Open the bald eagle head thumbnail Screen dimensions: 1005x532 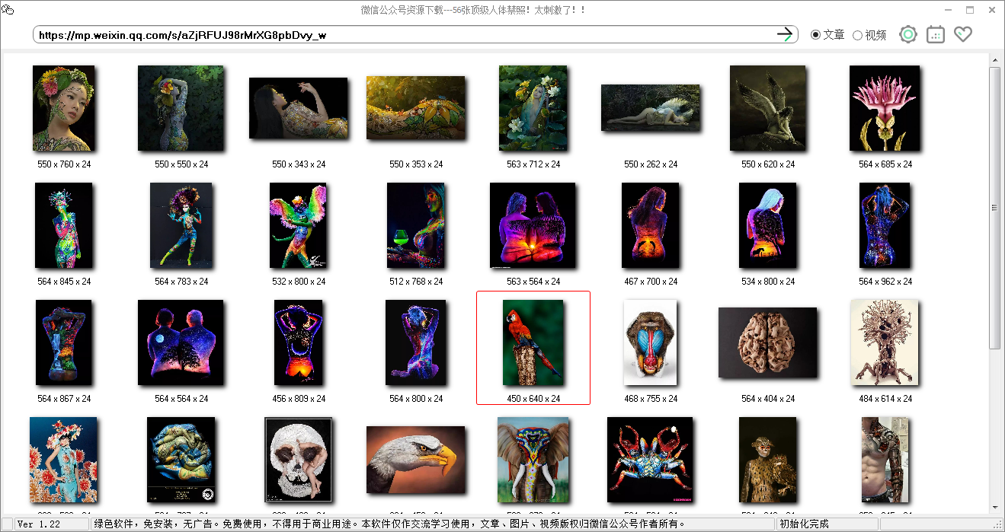(415, 459)
